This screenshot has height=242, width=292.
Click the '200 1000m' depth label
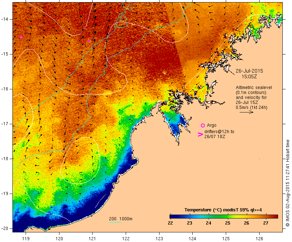click(x=121, y=219)
